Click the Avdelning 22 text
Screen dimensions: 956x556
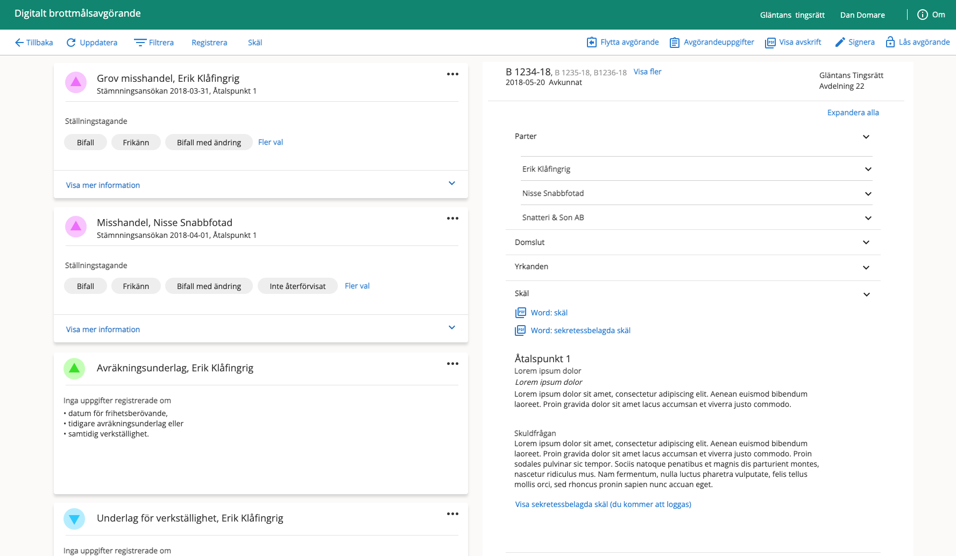click(x=841, y=86)
